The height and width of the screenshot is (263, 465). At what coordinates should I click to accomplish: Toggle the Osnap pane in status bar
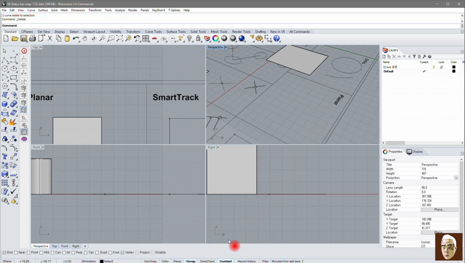191,261
